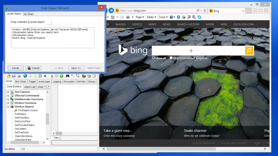Select FindObject Wizard tree item
This screenshot has width=278, height=156.
click(28, 110)
